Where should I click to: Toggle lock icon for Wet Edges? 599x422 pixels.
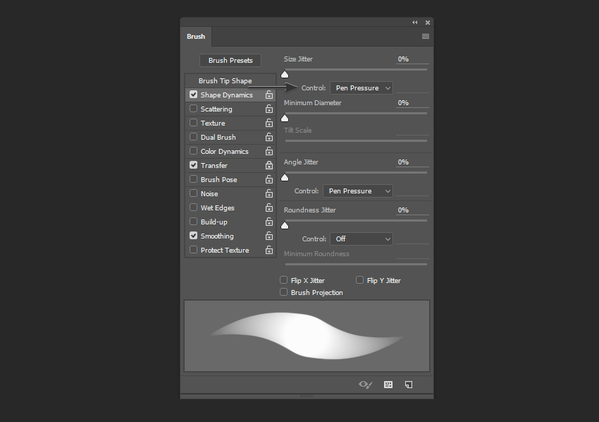pos(269,207)
